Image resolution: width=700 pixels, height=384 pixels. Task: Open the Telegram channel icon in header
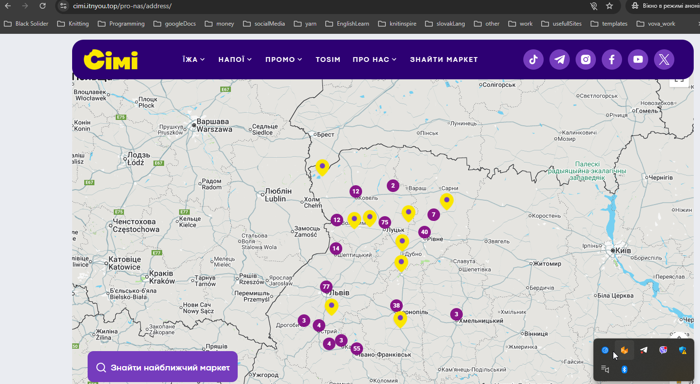coord(560,59)
